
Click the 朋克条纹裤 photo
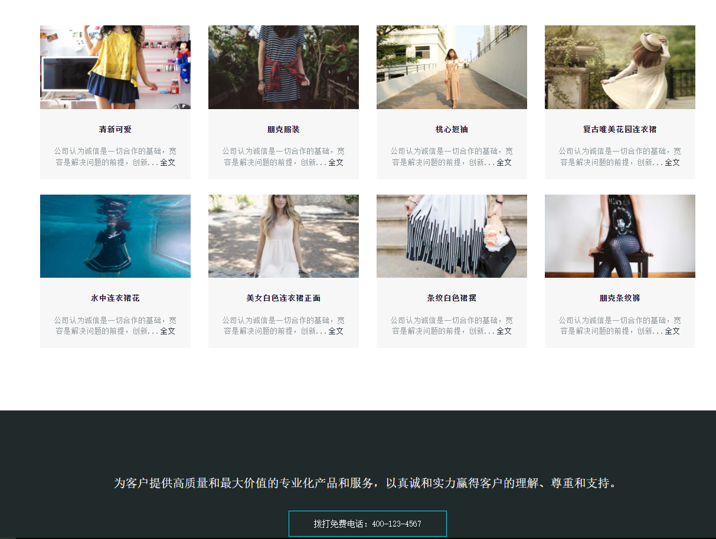pyautogui.click(x=620, y=236)
